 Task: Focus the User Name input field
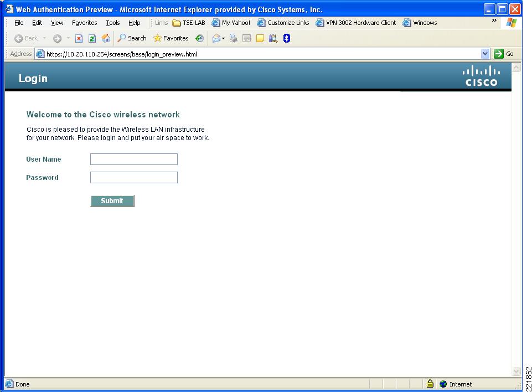coord(133,159)
